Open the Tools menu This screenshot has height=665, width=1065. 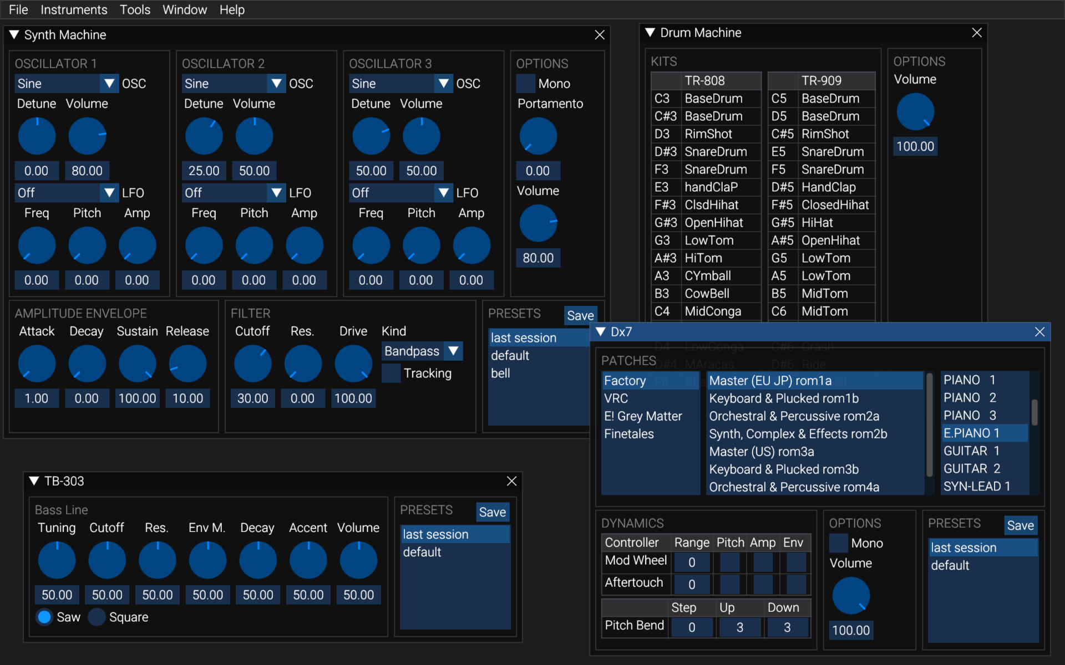[135, 9]
